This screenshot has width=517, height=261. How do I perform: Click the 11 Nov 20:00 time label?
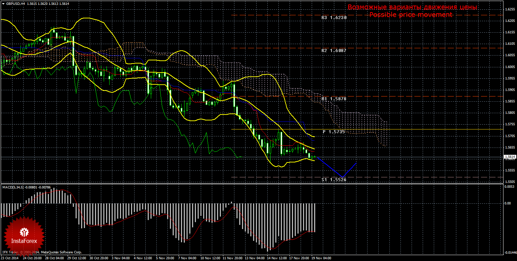click(x=233, y=258)
